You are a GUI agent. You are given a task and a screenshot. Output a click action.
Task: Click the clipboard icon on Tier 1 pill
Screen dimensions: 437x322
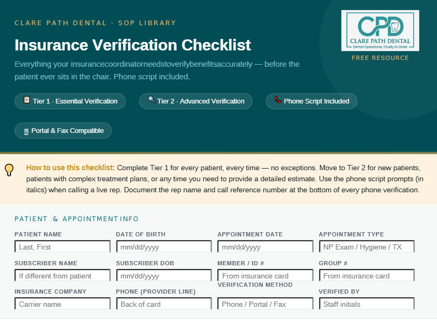click(27, 100)
